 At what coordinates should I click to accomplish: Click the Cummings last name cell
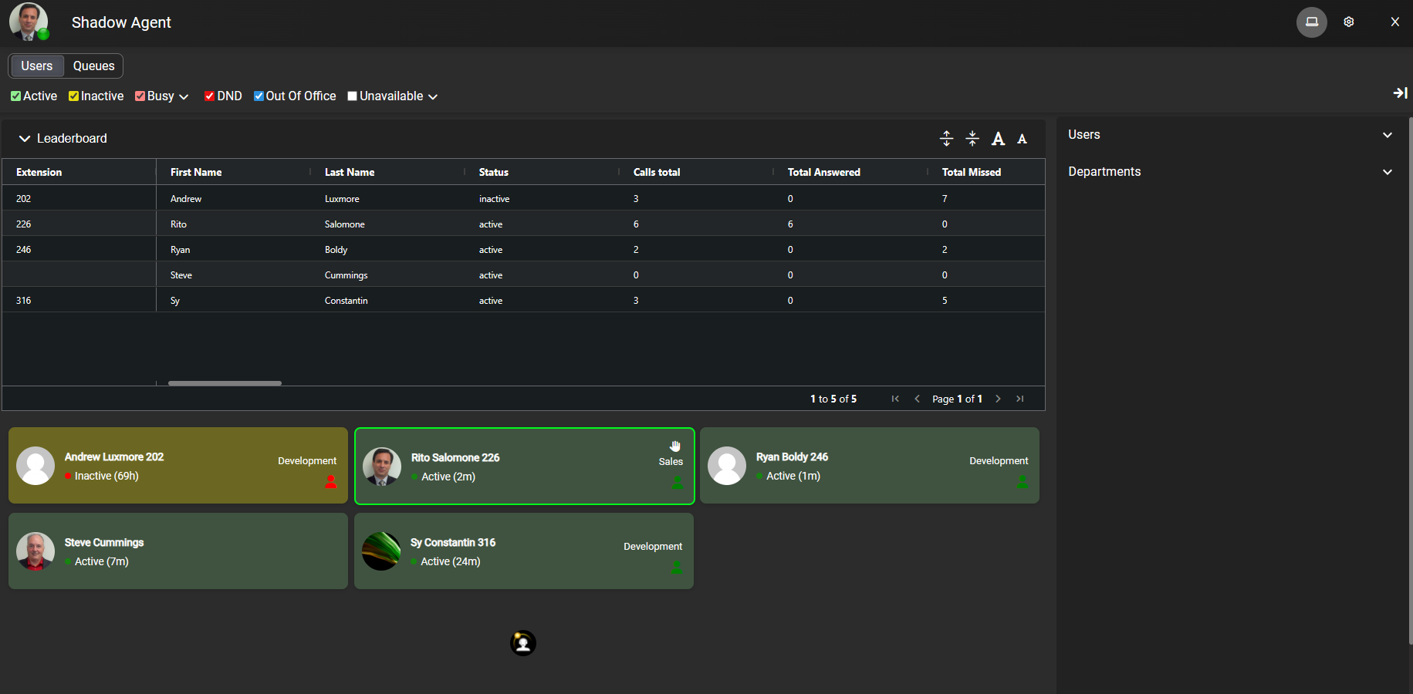(388, 275)
